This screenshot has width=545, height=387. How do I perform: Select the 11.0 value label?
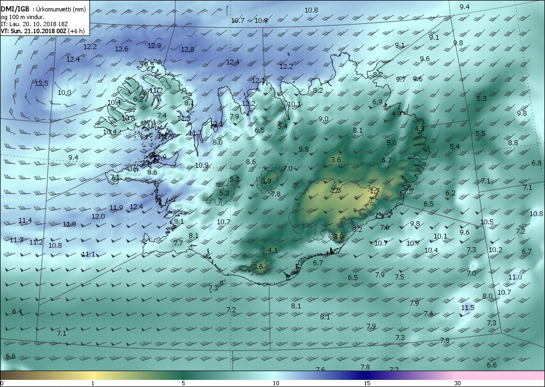click(x=515, y=277)
